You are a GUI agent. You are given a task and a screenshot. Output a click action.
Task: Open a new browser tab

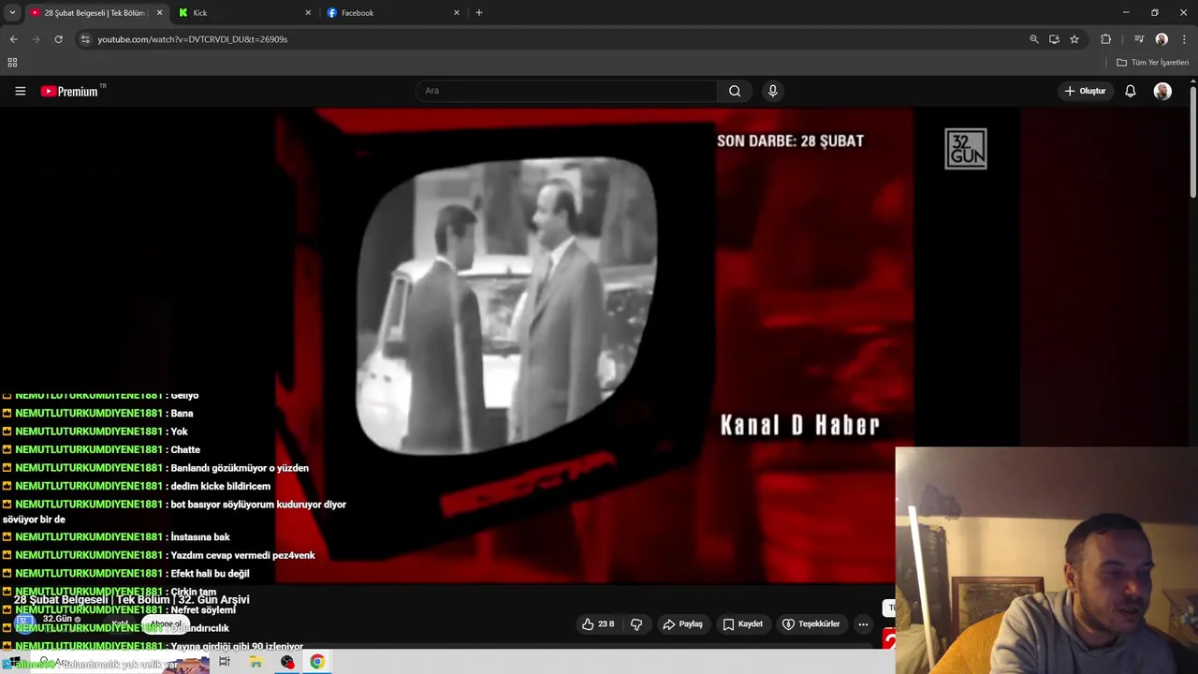(x=478, y=13)
